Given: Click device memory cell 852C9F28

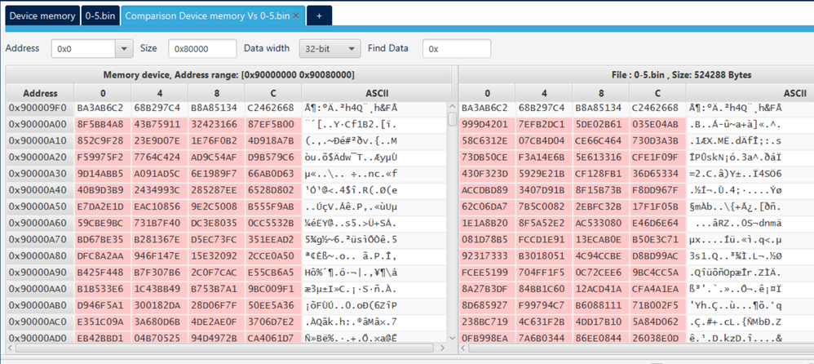Looking at the screenshot, I should (x=102, y=141).
